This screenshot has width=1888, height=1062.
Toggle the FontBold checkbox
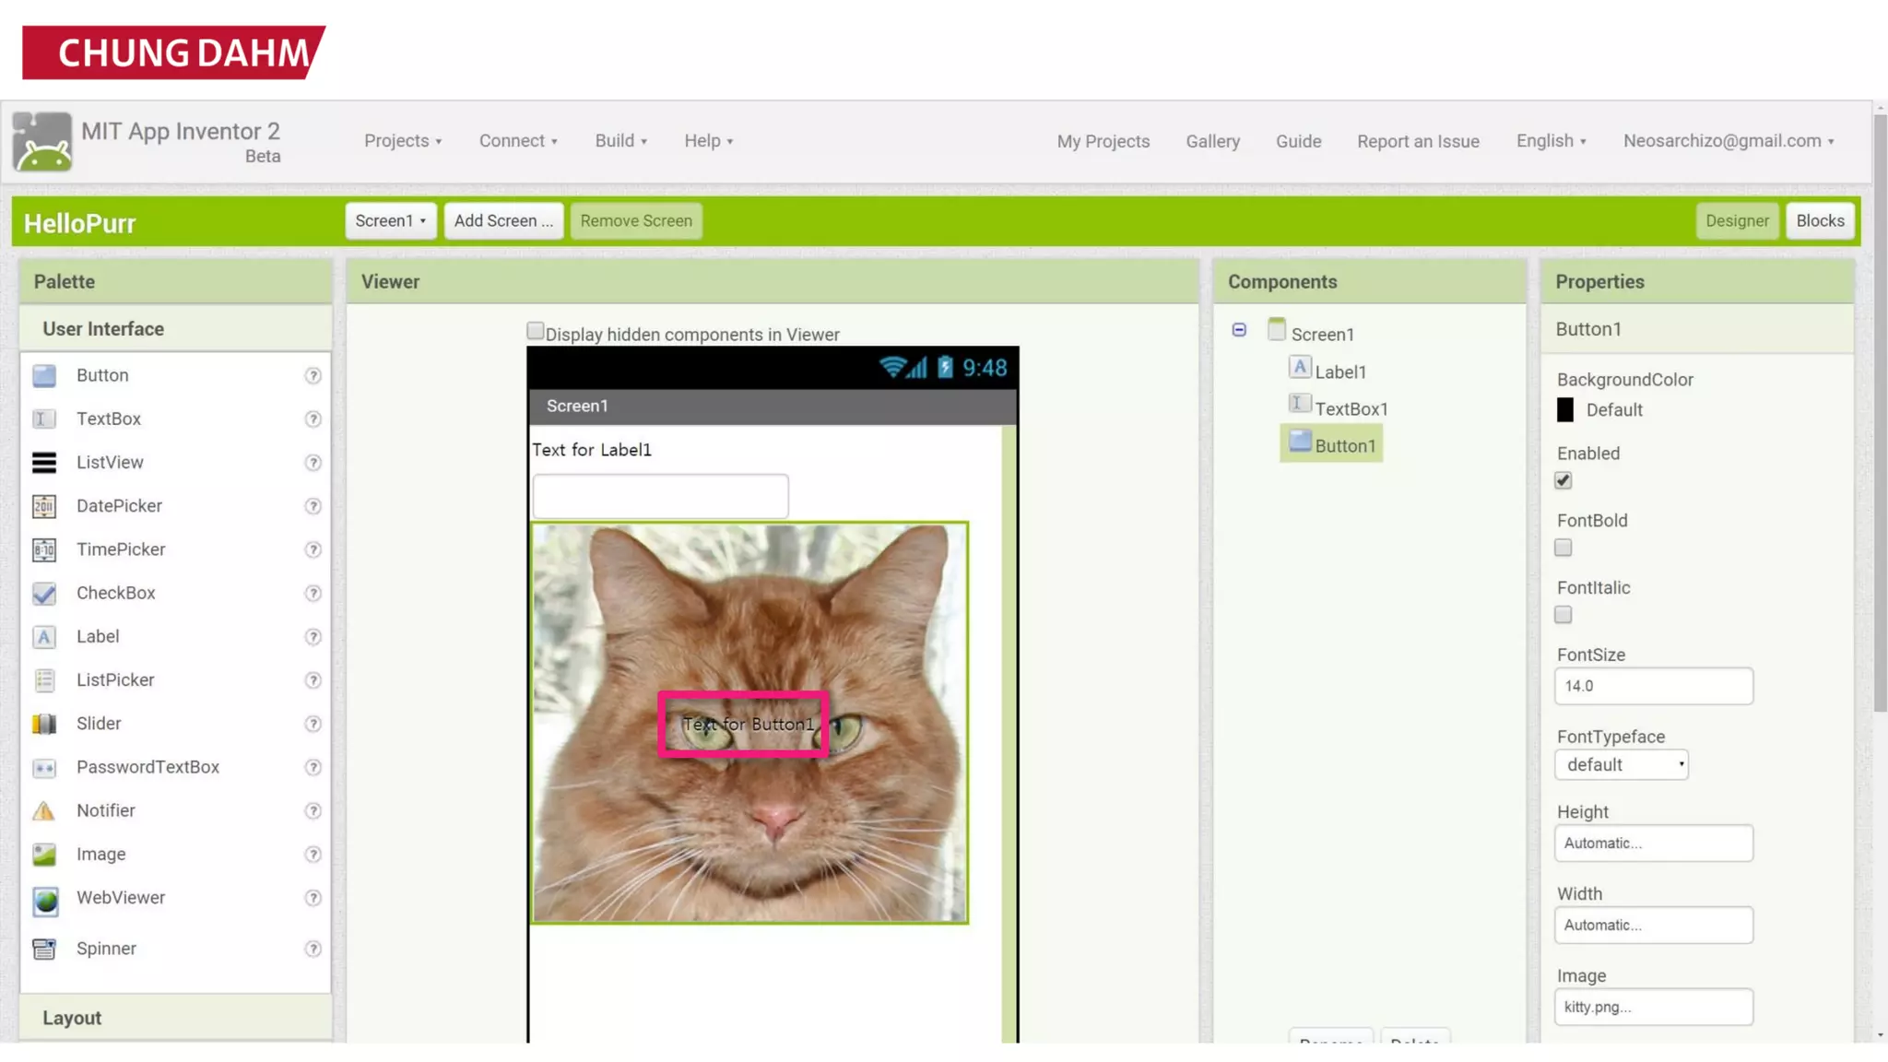point(1563,548)
